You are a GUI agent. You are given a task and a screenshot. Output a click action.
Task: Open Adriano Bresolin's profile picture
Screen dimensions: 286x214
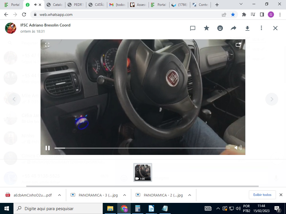click(11, 28)
